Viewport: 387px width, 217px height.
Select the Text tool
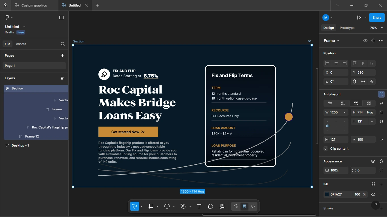click(x=199, y=206)
